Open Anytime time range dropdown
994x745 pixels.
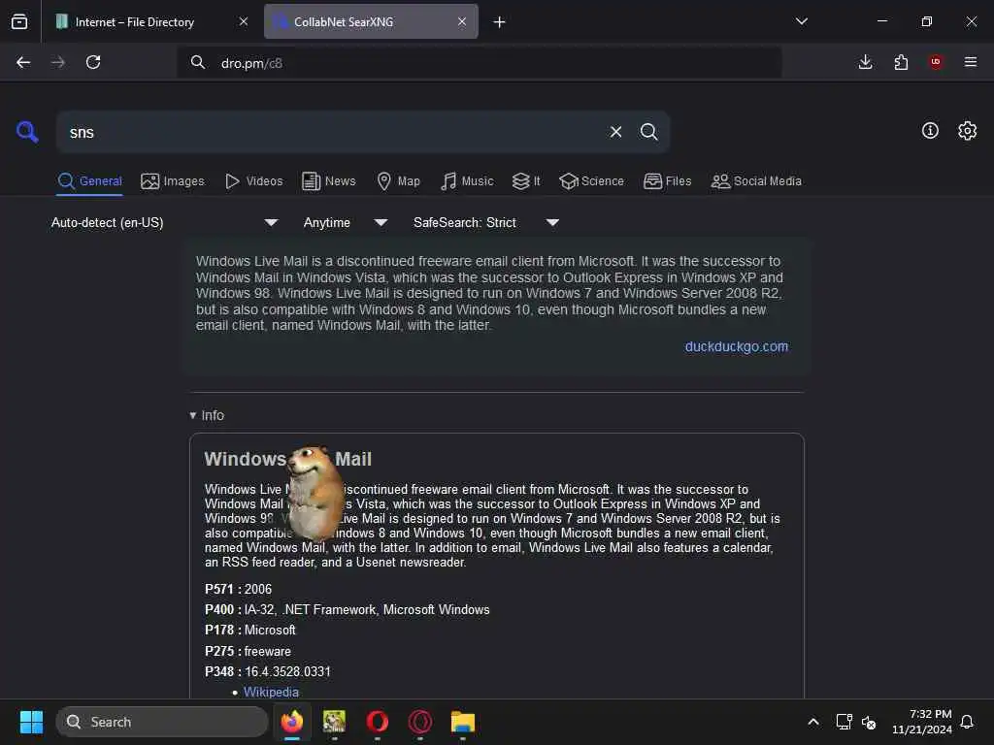click(x=345, y=222)
